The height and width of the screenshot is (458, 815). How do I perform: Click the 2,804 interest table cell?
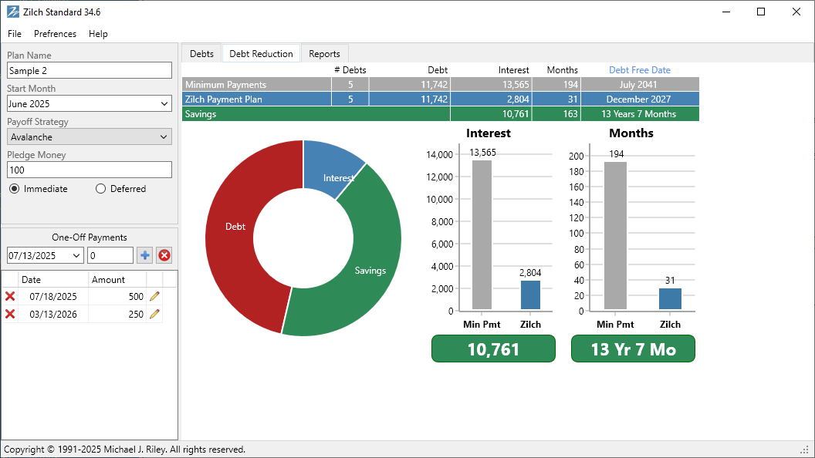coord(491,99)
